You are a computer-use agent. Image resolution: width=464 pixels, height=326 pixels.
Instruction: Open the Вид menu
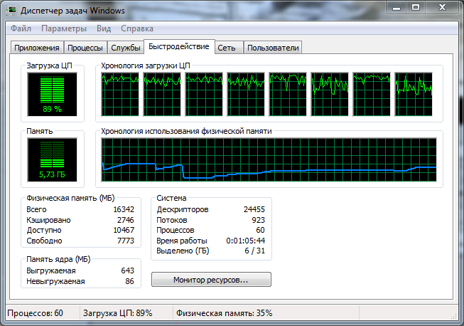104,28
